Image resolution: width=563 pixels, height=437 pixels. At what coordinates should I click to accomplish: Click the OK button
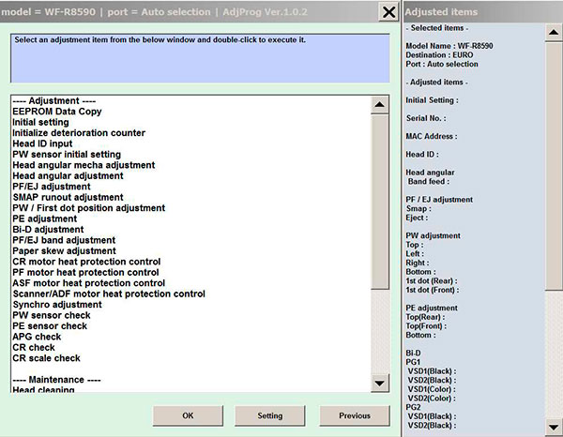[x=188, y=415]
